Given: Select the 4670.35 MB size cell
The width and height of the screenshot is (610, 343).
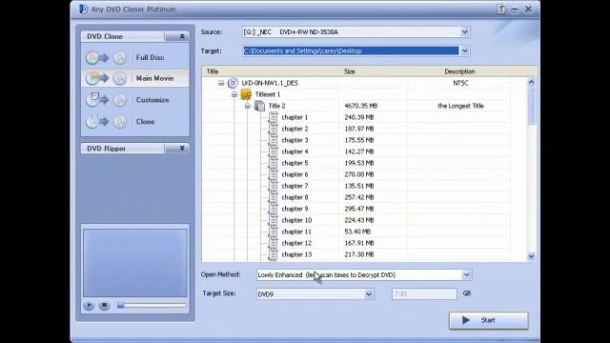Looking at the screenshot, I should pos(361,106).
